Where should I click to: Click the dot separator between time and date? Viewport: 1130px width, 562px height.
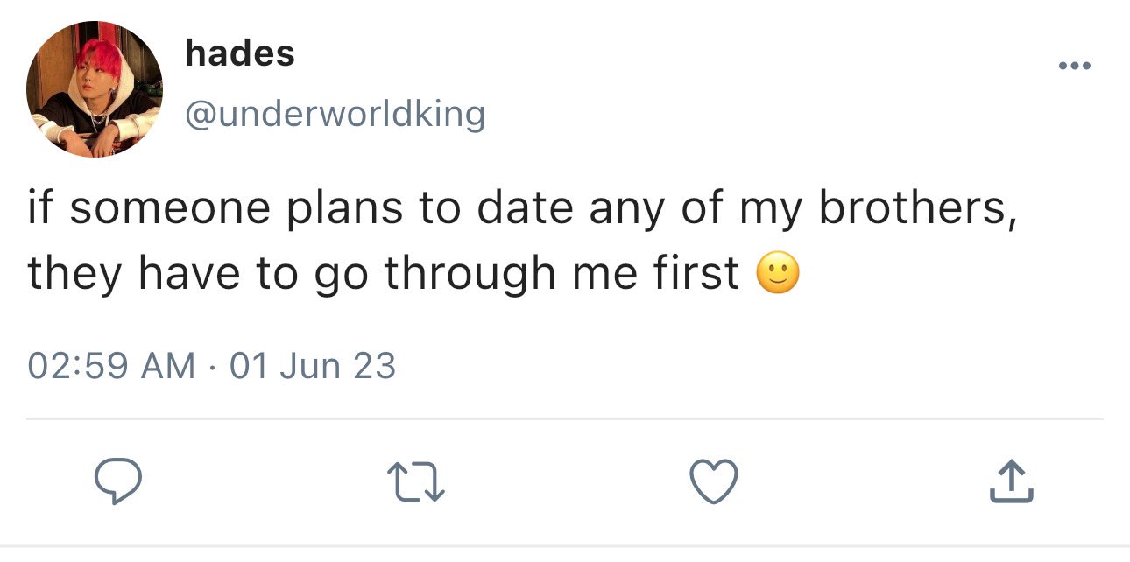tap(213, 366)
